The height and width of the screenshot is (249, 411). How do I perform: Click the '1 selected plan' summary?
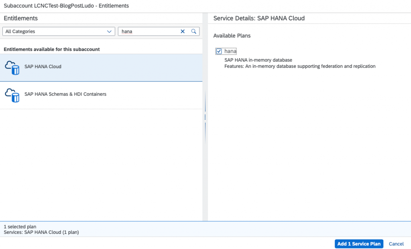(20, 227)
